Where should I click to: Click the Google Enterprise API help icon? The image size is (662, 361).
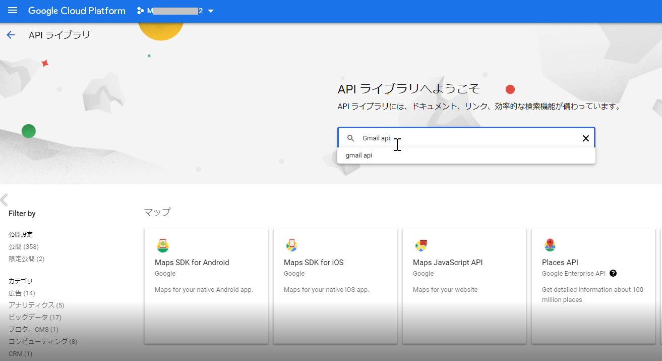tap(613, 274)
